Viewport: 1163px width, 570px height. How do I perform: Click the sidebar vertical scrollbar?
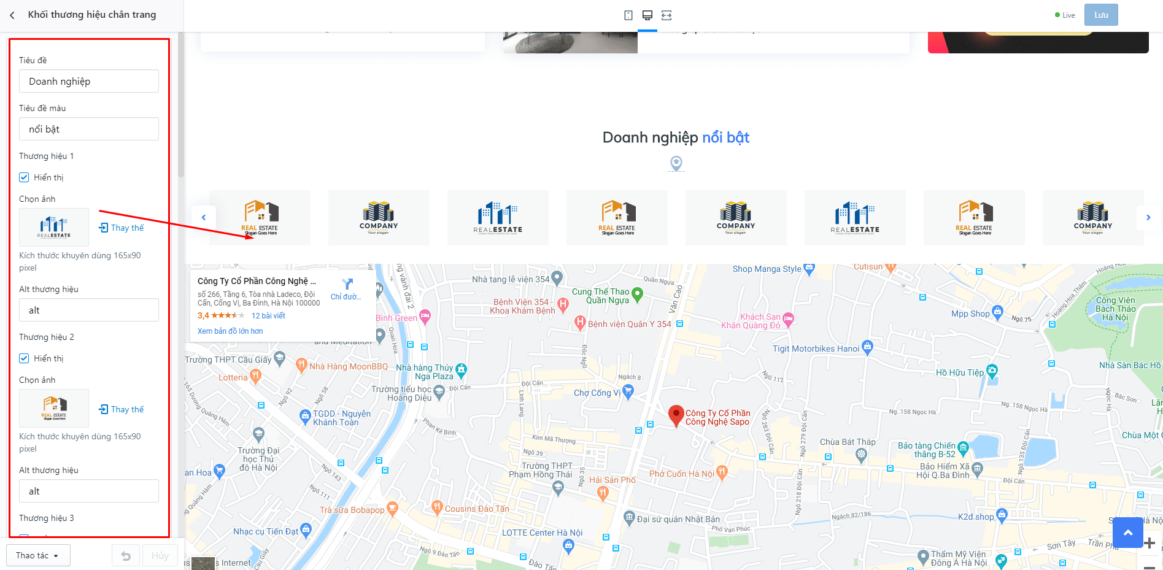[x=180, y=104]
